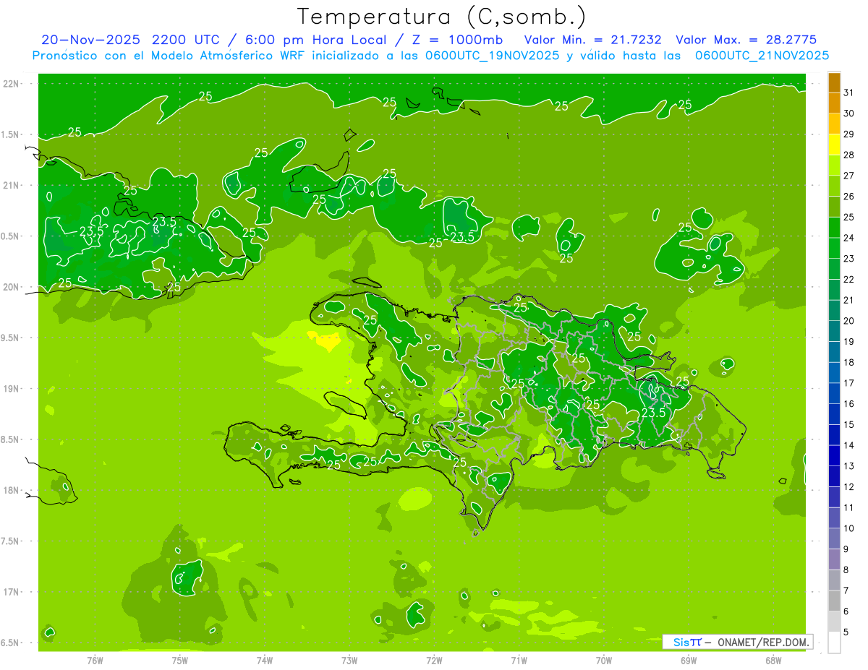Click the '72W' longitude axis label
Screen dimensions: 868x670
pyautogui.click(x=434, y=661)
